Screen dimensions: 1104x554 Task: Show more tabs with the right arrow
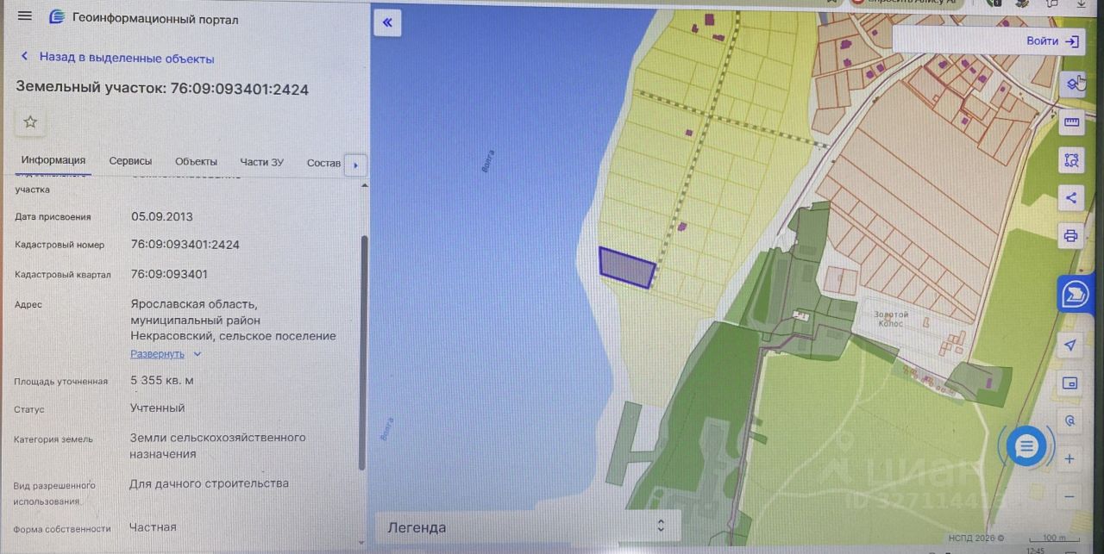355,165
